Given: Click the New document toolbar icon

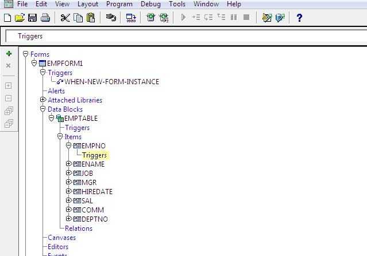Looking at the screenshot, I should (x=7, y=18).
